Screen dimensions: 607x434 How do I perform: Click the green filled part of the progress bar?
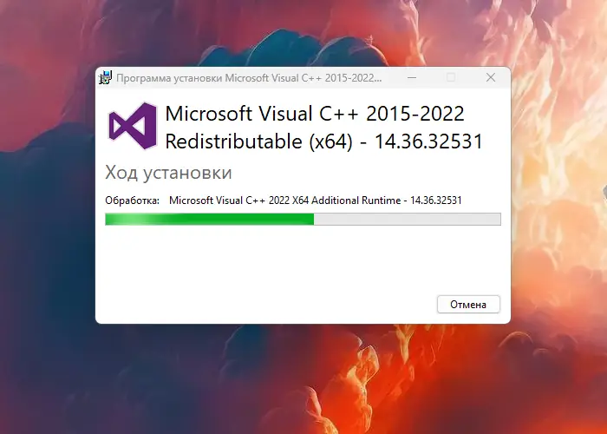pos(210,219)
